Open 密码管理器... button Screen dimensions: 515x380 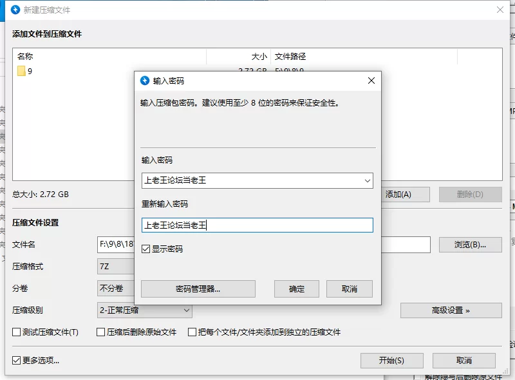[x=198, y=289]
